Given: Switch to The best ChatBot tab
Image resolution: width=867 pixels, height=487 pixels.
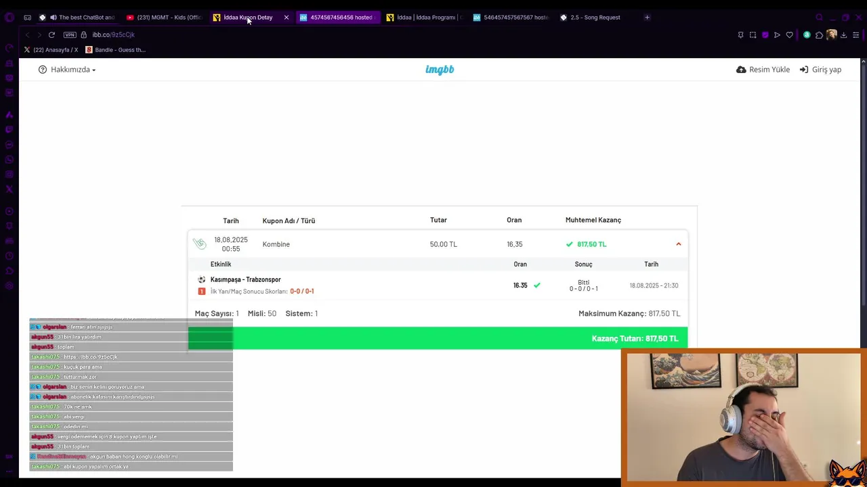Looking at the screenshot, I should (x=78, y=18).
